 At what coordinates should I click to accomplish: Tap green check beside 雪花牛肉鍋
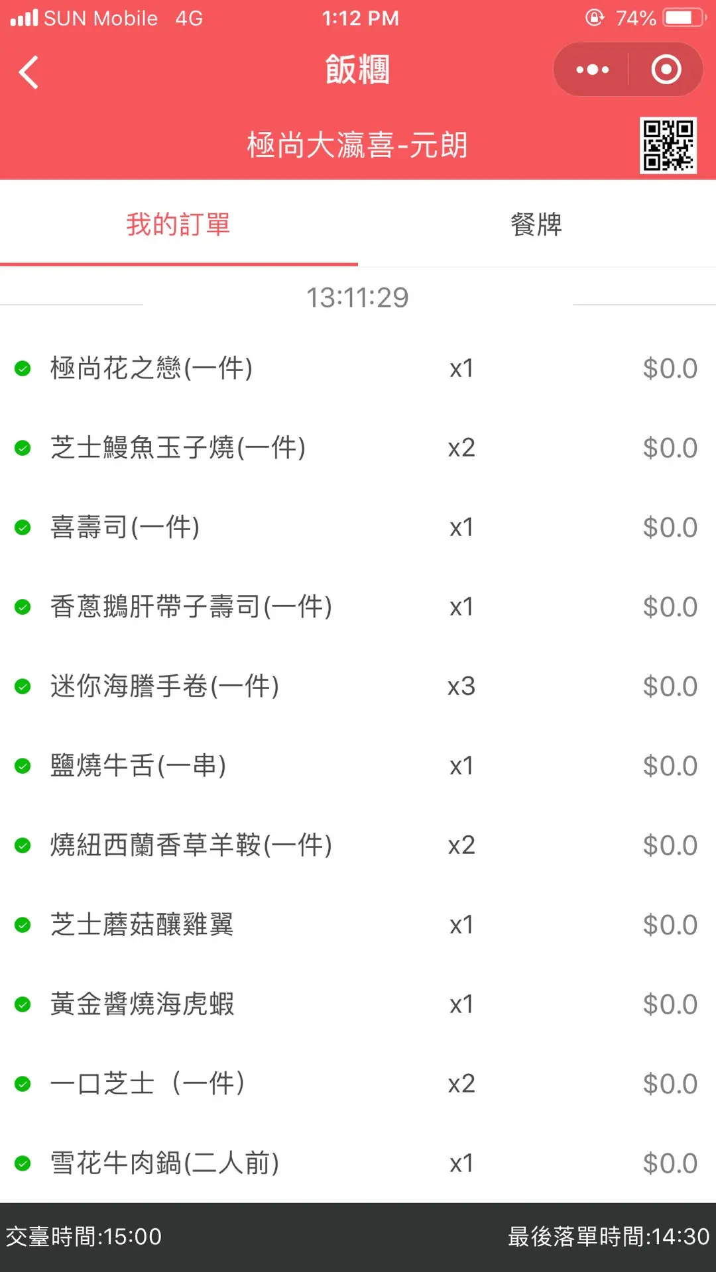(x=23, y=1163)
